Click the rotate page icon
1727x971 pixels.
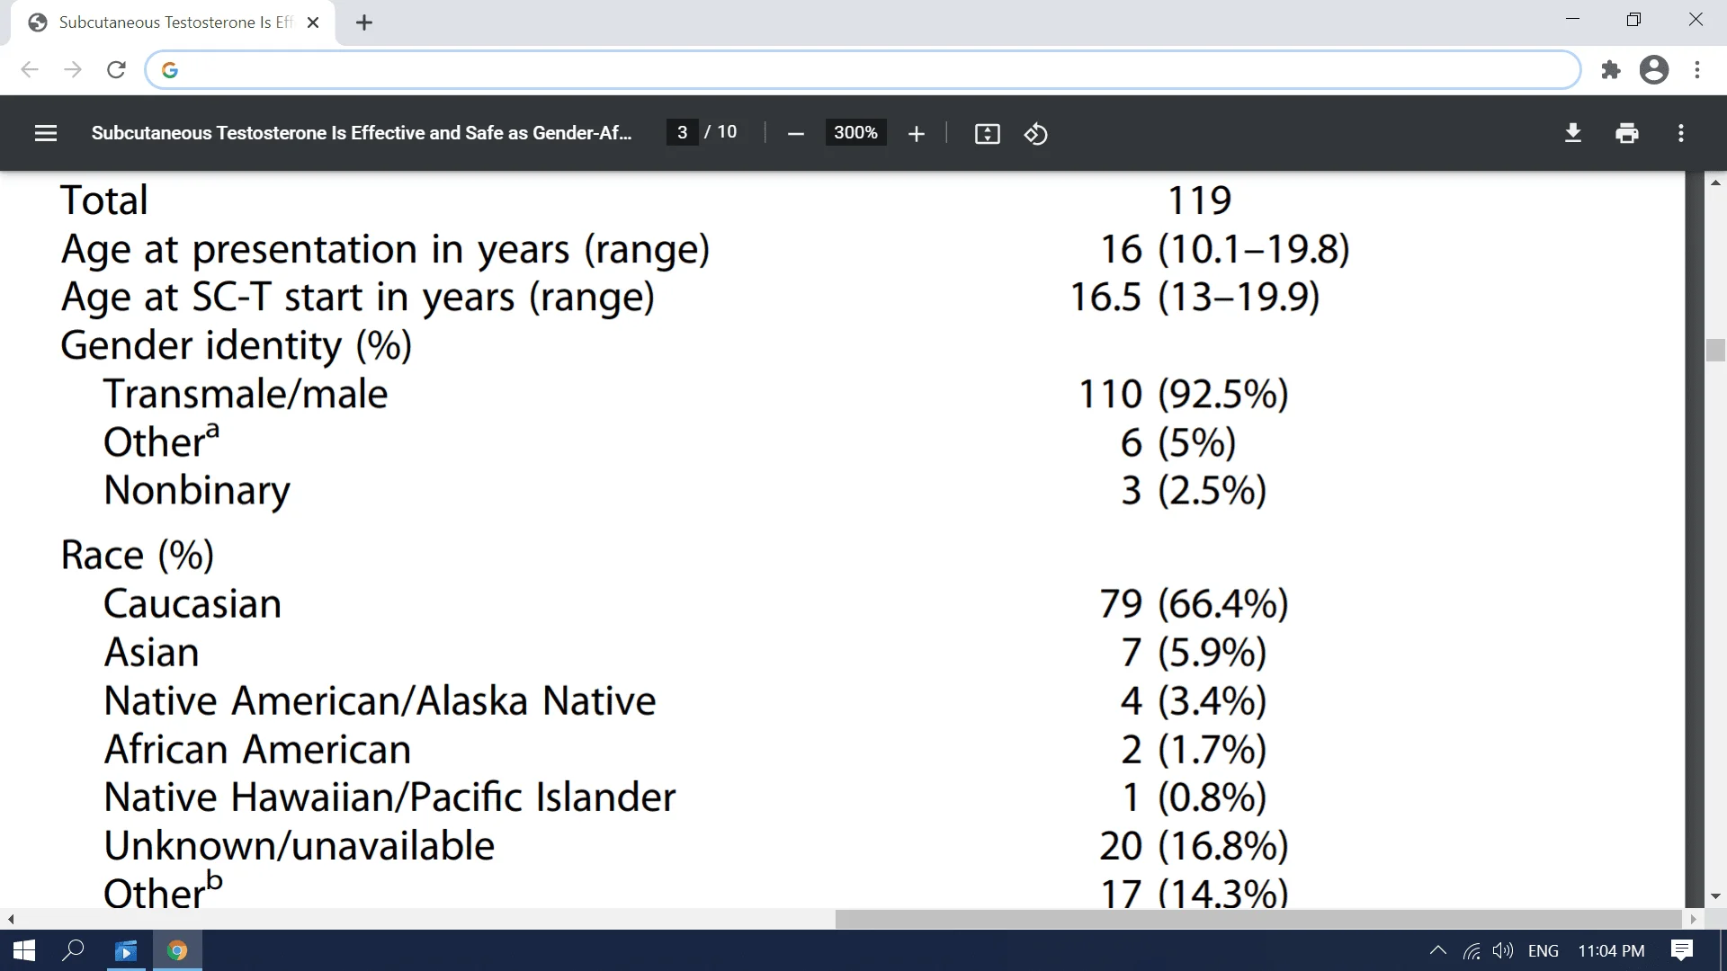(x=1035, y=133)
